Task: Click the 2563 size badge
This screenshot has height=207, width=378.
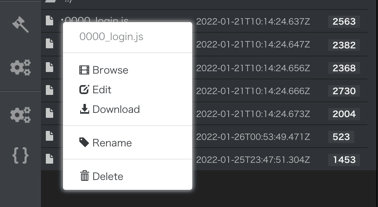Action: [344, 21]
